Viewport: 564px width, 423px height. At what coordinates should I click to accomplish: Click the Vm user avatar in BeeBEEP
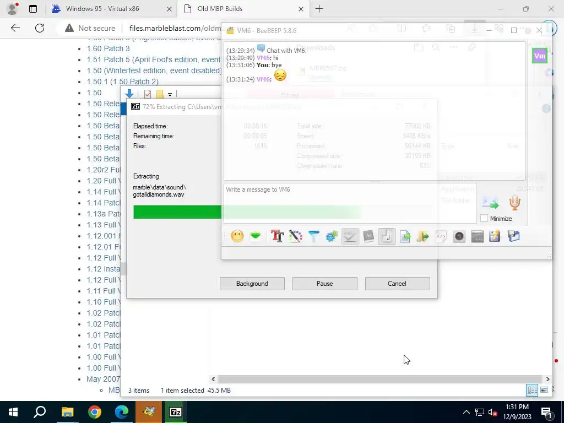pos(540,56)
